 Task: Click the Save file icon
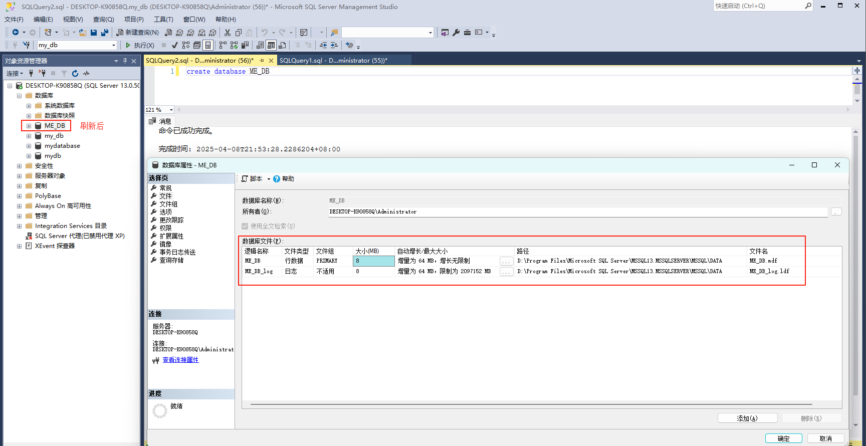pyautogui.click(x=94, y=32)
